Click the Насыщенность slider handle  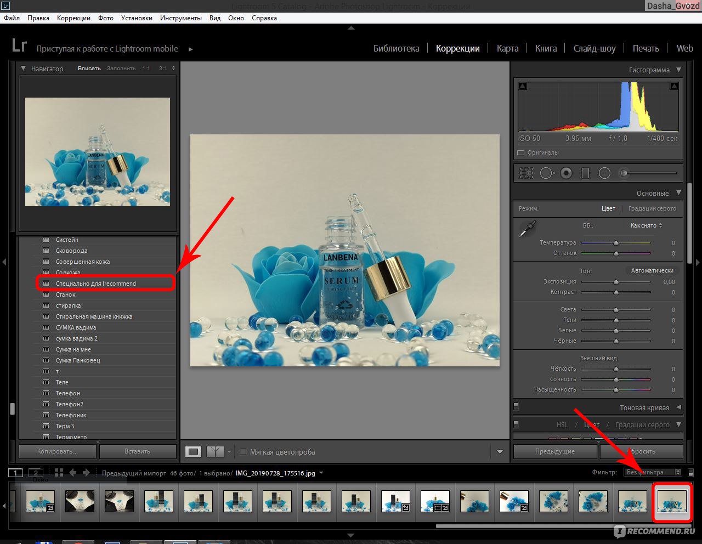coord(616,389)
